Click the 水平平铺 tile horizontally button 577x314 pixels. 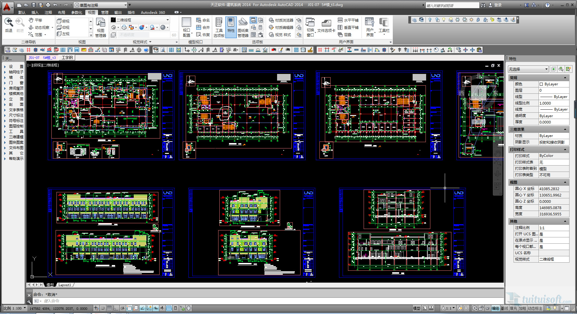pyautogui.click(x=348, y=20)
